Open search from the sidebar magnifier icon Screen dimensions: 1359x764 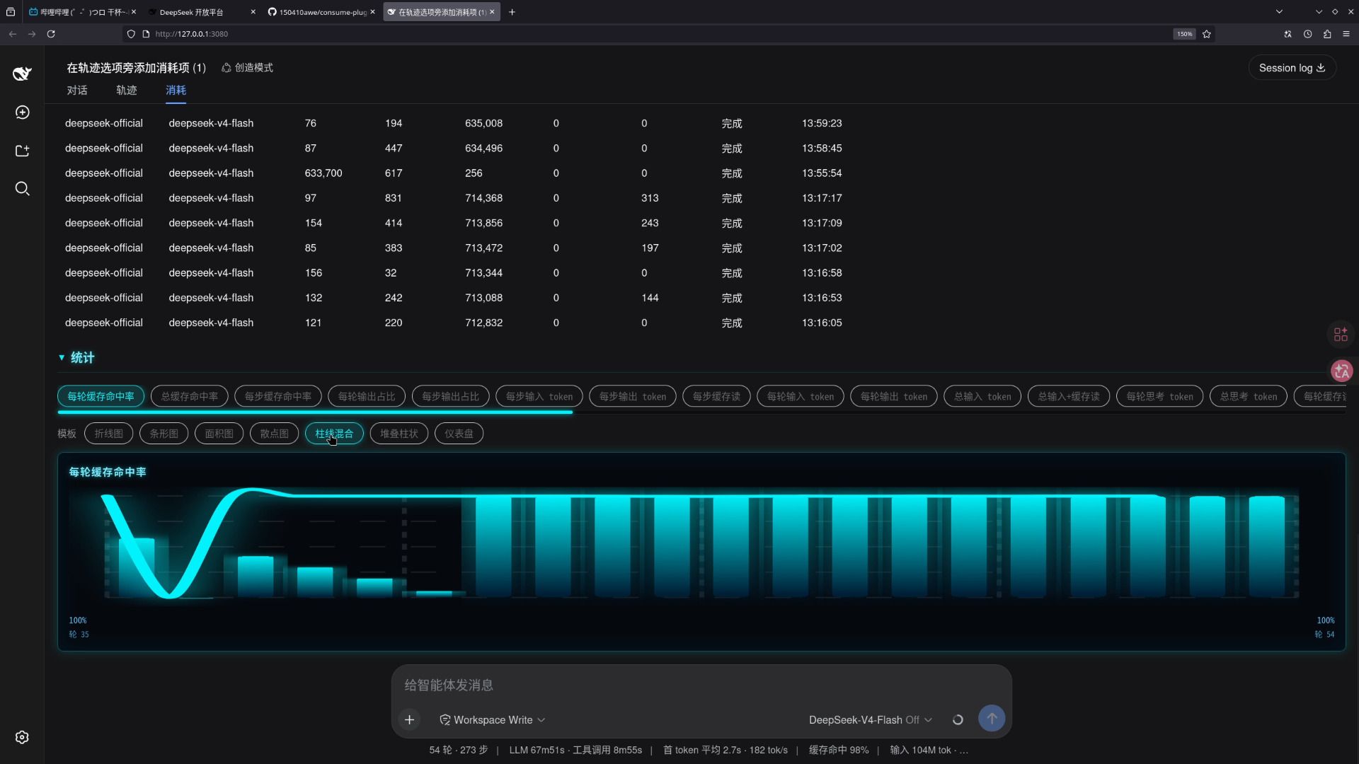coord(22,189)
